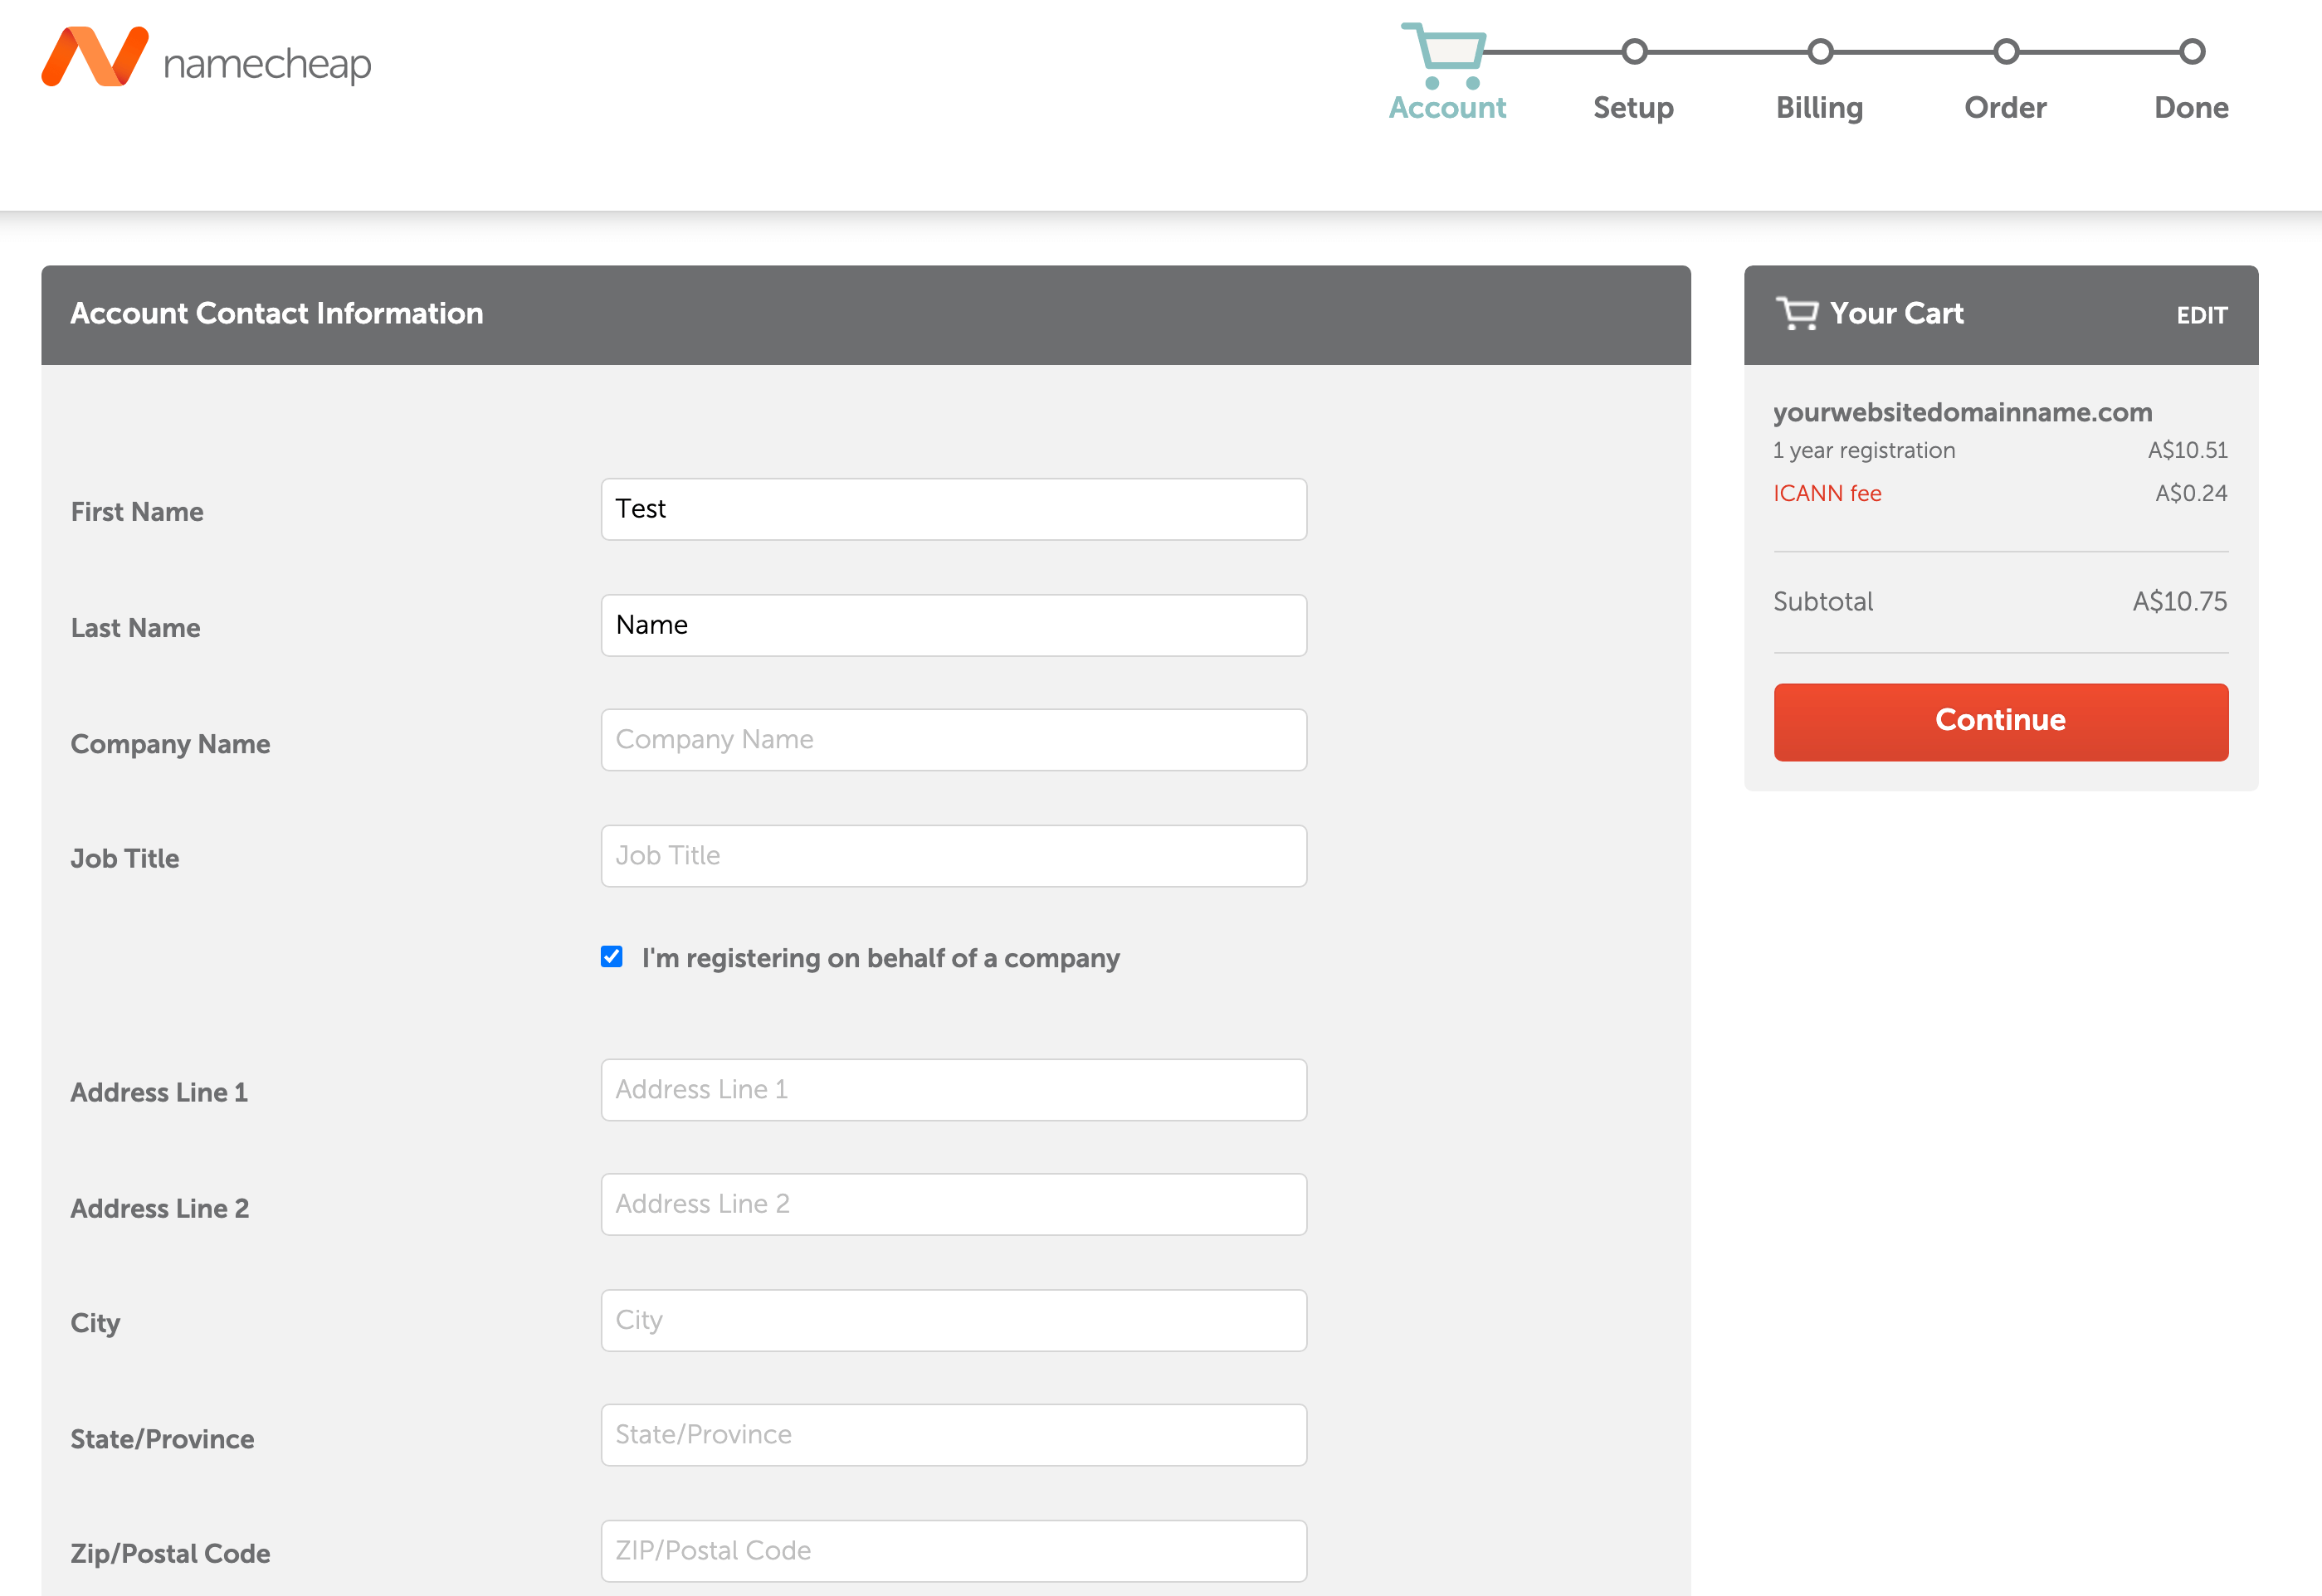Click into the State/Province field
Image resolution: width=2322 pixels, height=1596 pixels.
[954, 1435]
